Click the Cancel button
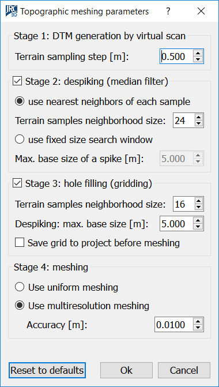Screen dimensions: 219x387 click(x=184, y=370)
